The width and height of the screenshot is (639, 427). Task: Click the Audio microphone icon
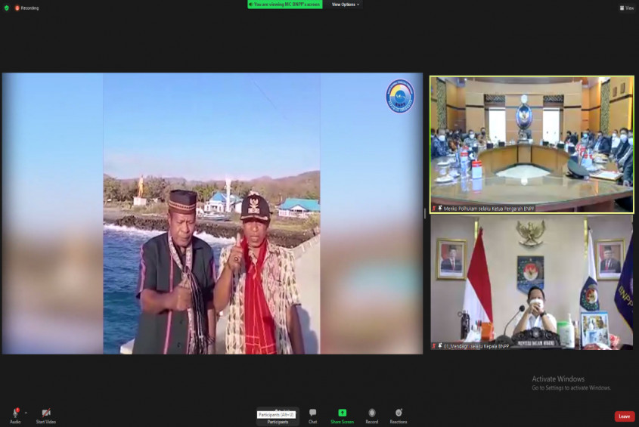tap(15, 413)
